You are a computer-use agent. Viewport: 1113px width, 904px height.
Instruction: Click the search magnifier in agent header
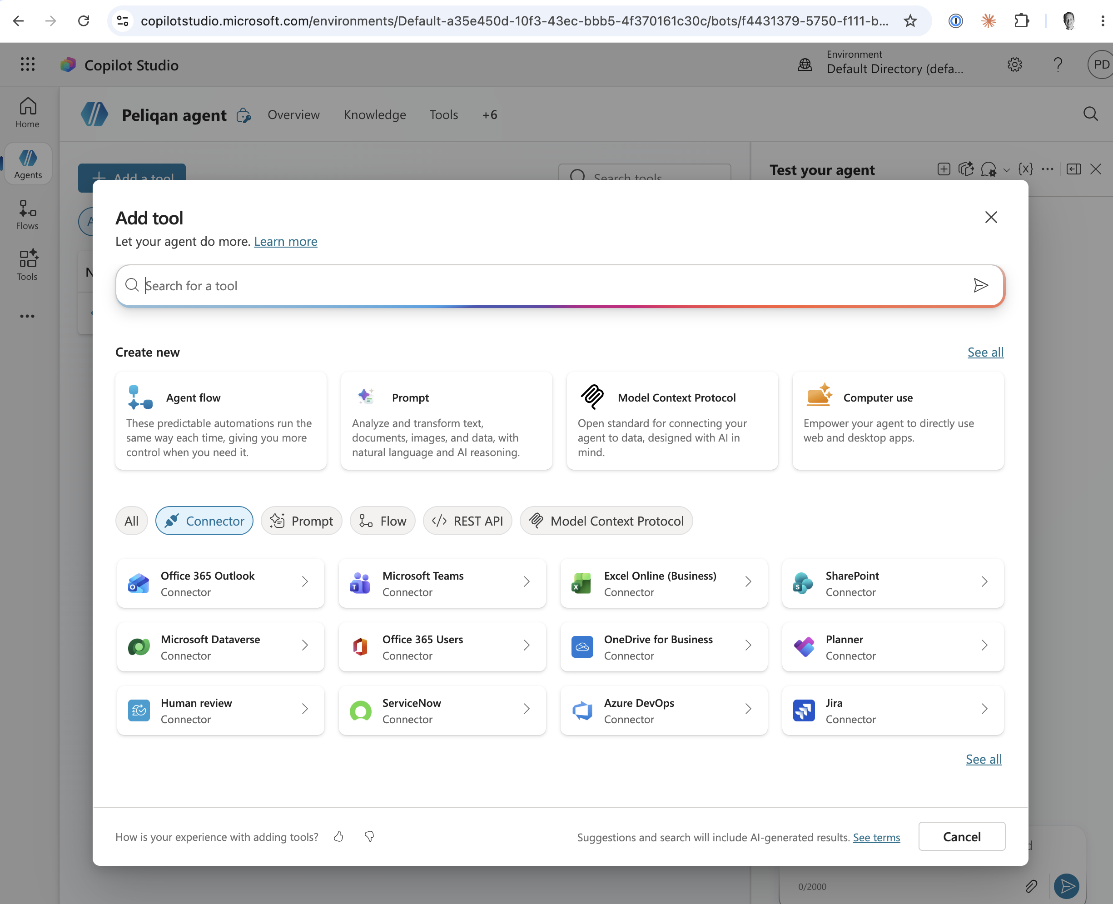click(x=1090, y=114)
